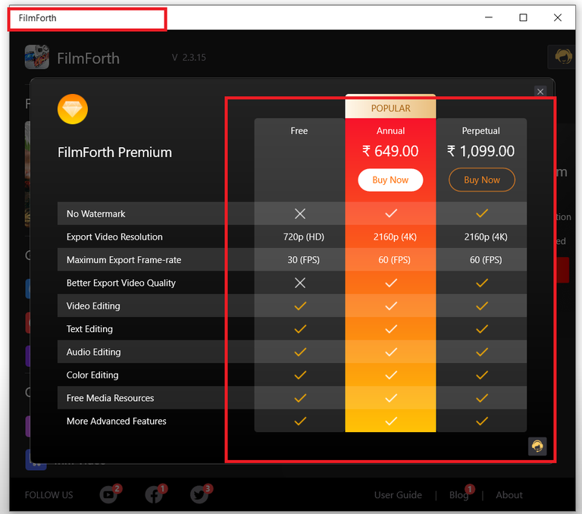
Task: Open the YouTube follow icon
Action: pyautogui.click(x=109, y=494)
